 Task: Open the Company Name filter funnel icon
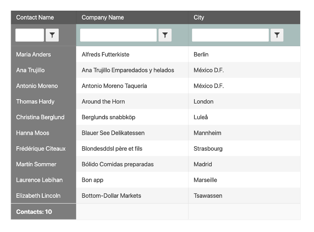point(165,35)
